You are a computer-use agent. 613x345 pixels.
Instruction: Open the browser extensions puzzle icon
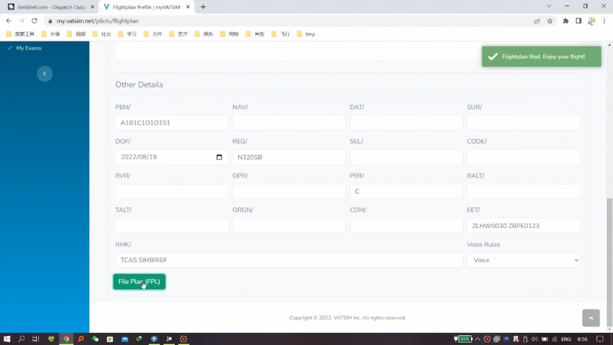click(566, 21)
